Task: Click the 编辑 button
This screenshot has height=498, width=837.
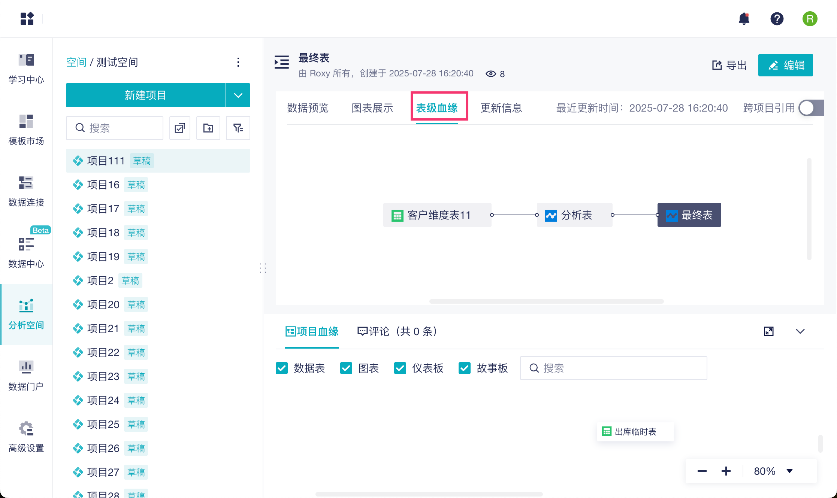Action: 785,65
